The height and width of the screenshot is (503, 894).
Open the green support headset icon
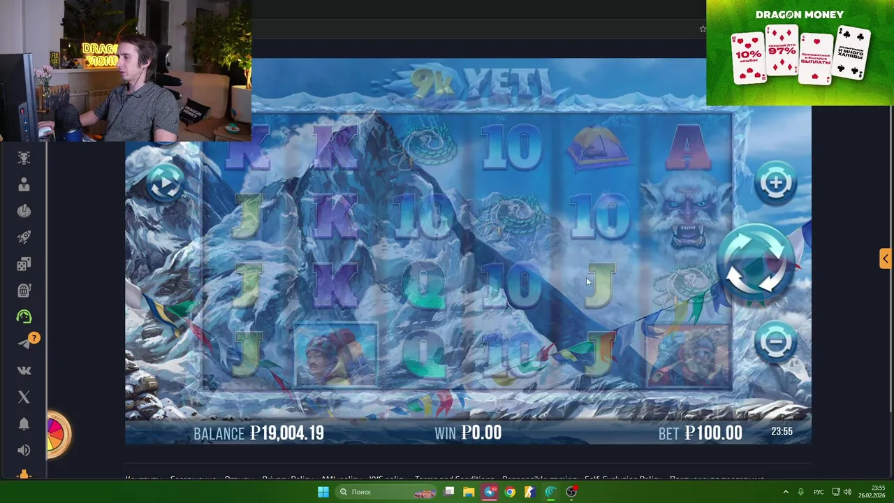(x=24, y=316)
